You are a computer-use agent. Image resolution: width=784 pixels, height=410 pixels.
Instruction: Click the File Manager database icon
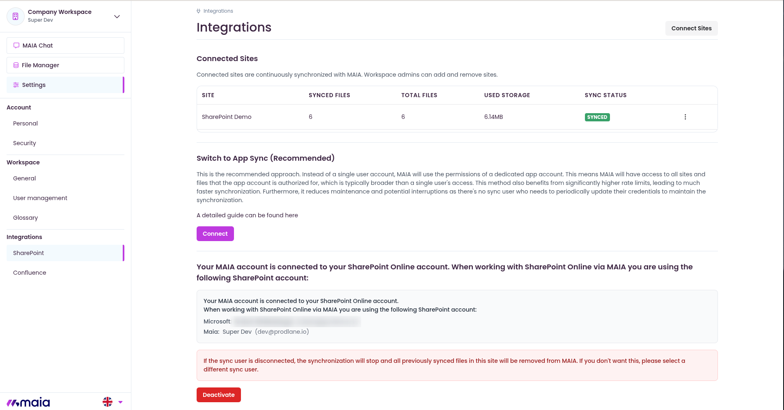16,65
